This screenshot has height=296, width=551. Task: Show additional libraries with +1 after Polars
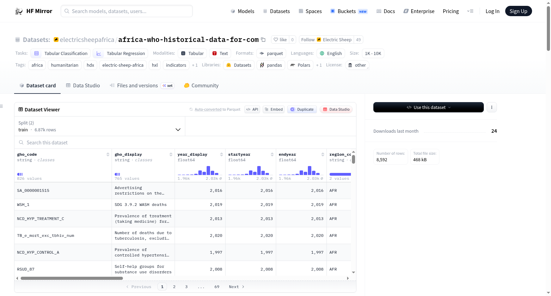click(319, 65)
